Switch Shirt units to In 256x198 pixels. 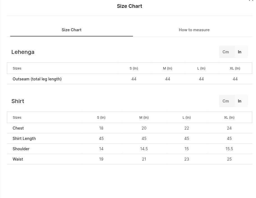pyautogui.click(x=239, y=101)
